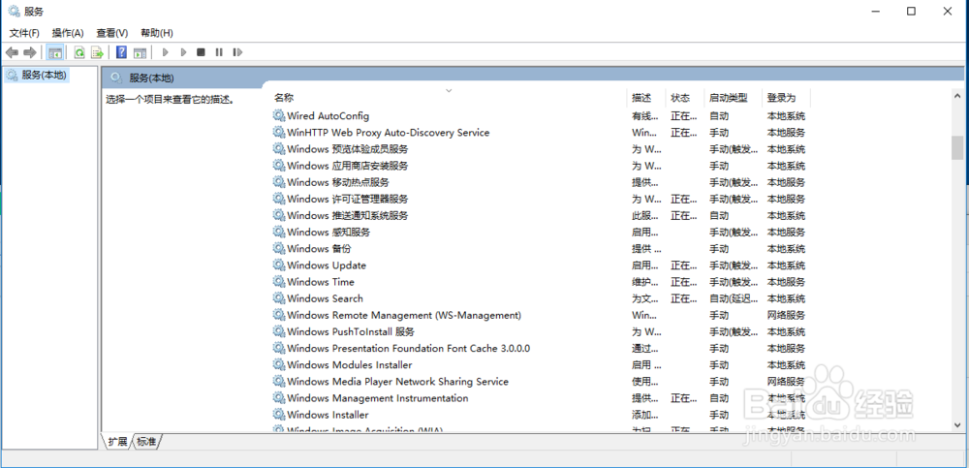Toggle the show/hide action pane icon
Image resolution: width=969 pixels, height=468 pixels.
[x=140, y=52]
